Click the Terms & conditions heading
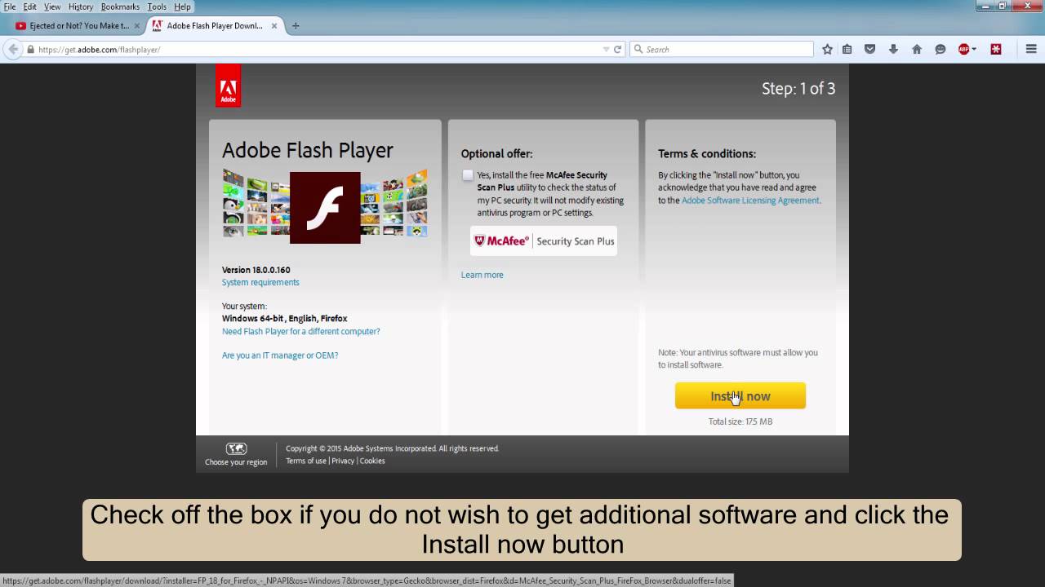Viewport: 1045px width, 587px height. 707,153
